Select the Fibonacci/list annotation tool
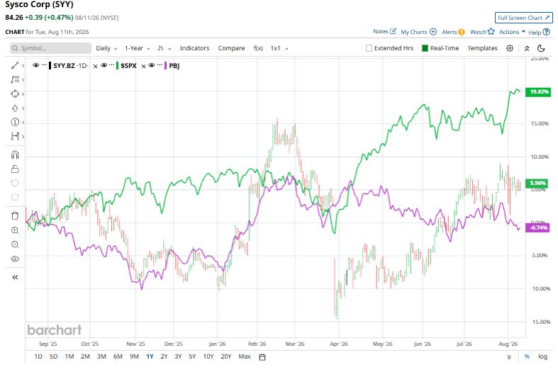558x372 pixels. [x=15, y=79]
